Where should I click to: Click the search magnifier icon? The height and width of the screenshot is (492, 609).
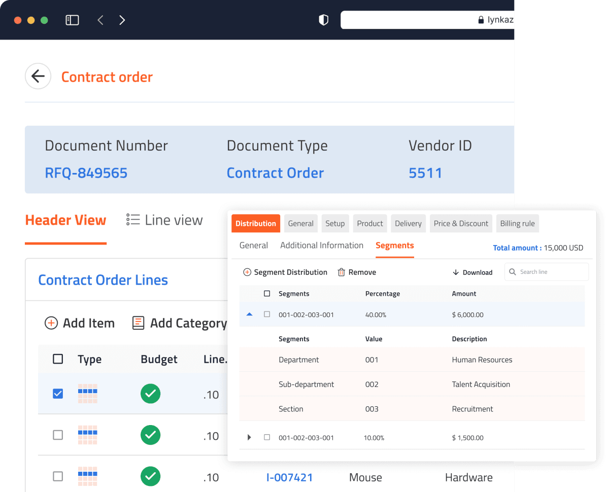[x=513, y=272]
